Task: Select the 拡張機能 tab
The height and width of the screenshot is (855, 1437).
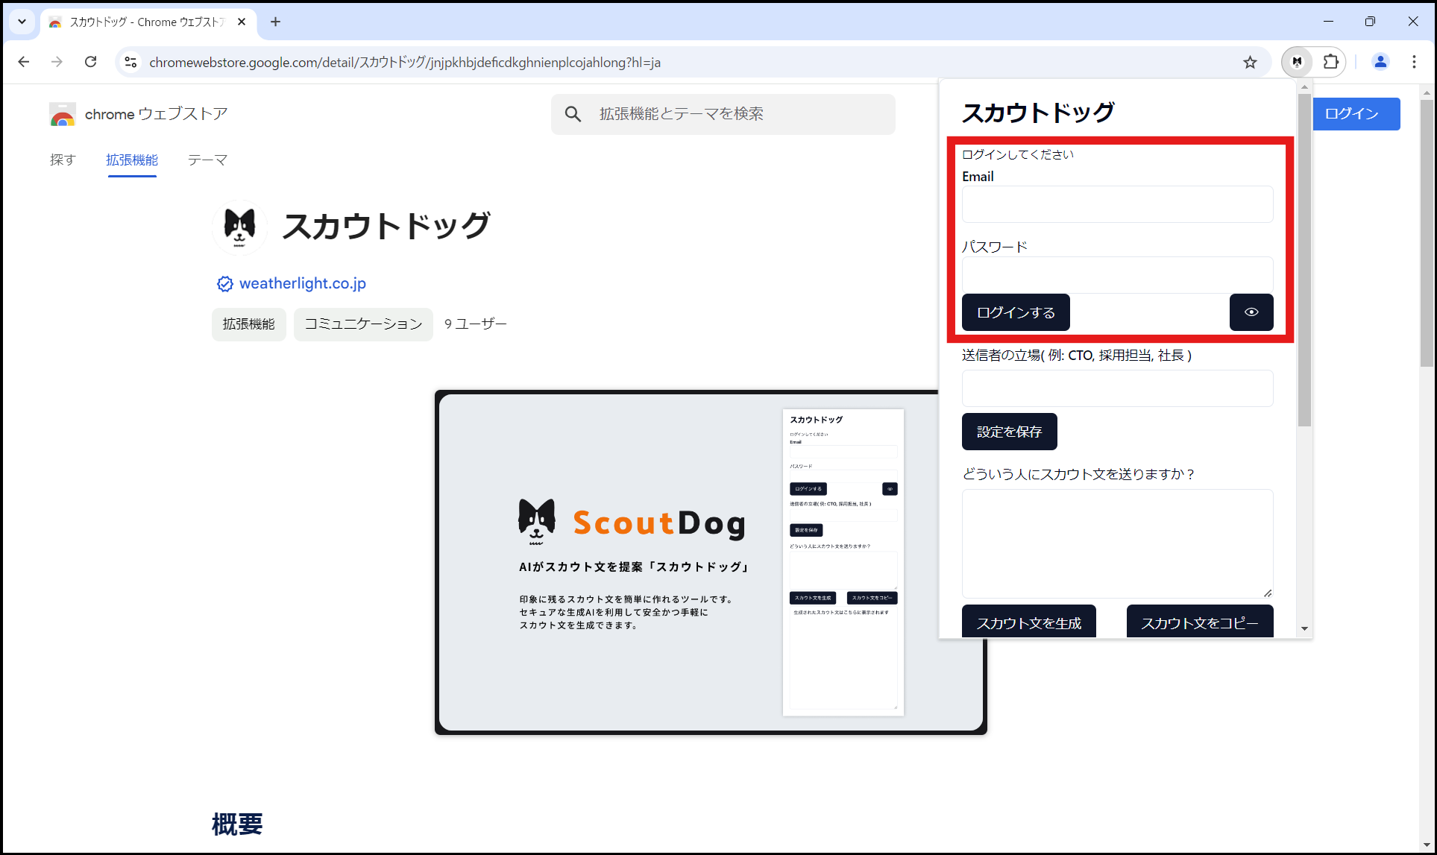Action: pos(132,160)
